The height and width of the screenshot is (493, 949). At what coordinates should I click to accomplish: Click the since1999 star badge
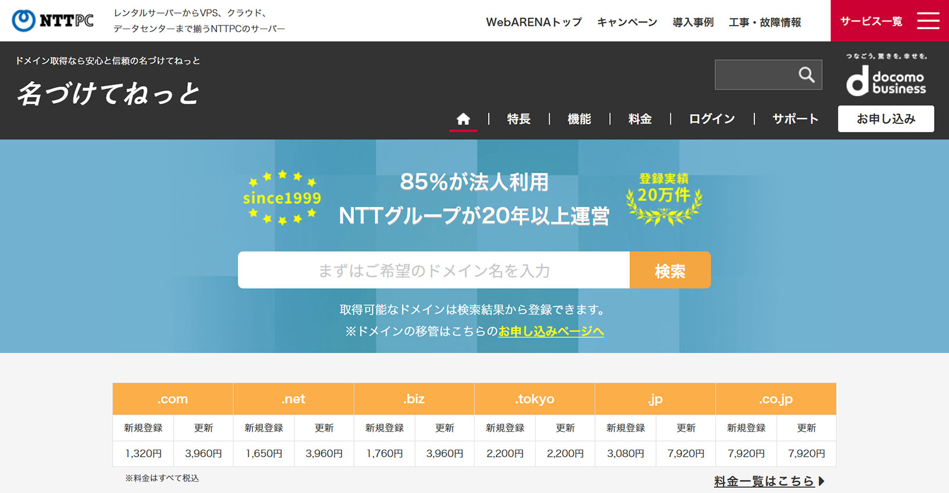(x=282, y=198)
